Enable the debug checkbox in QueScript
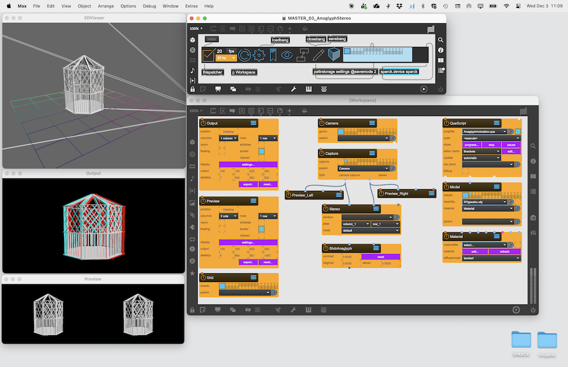This screenshot has height=367, width=568. [465, 170]
